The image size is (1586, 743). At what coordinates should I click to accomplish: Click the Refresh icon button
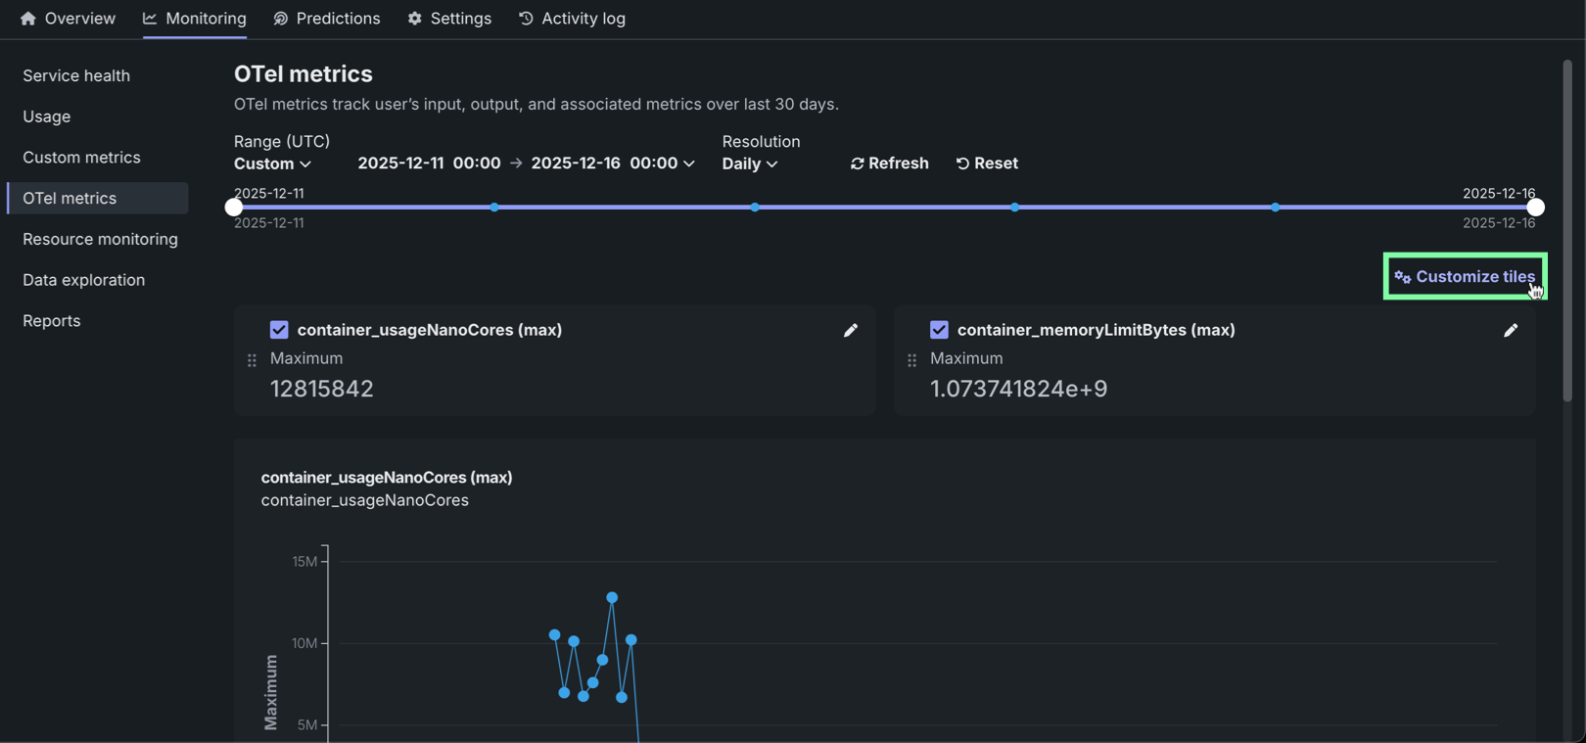pos(858,163)
